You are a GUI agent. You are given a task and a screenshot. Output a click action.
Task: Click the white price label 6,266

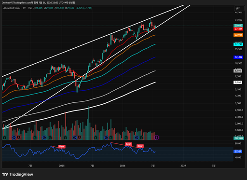pyautogui.click(x=238, y=83)
